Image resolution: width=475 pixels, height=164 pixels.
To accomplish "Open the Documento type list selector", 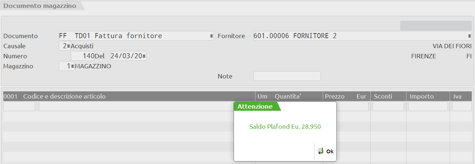I will [211, 36].
